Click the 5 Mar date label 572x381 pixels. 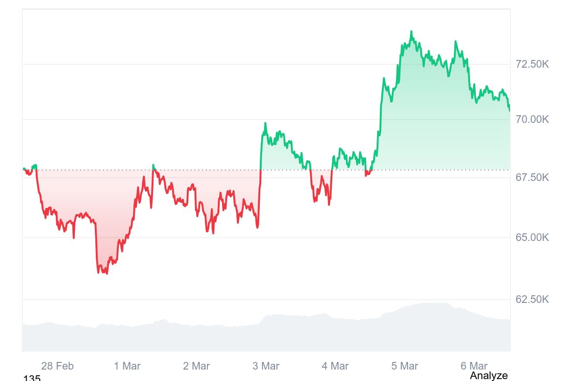click(405, 366)
